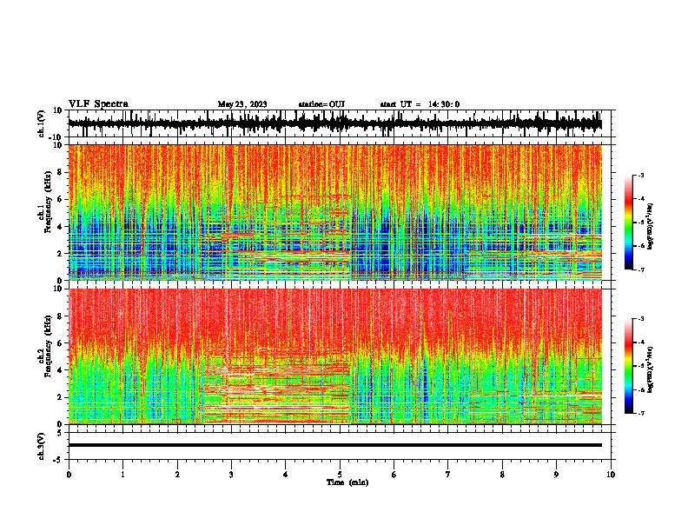Click the "station=OUI" header label
The image size is (688, 532).
[x=321, y=104]
